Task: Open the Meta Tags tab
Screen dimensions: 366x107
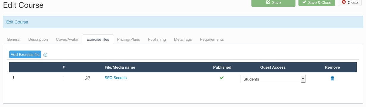Action: pos(183,39)
